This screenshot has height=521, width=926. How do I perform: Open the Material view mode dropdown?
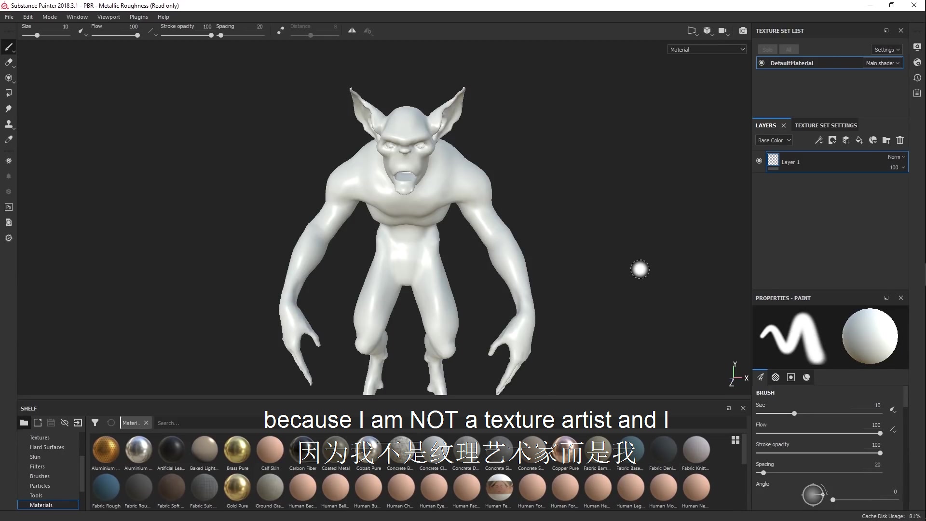coord(706,49)
